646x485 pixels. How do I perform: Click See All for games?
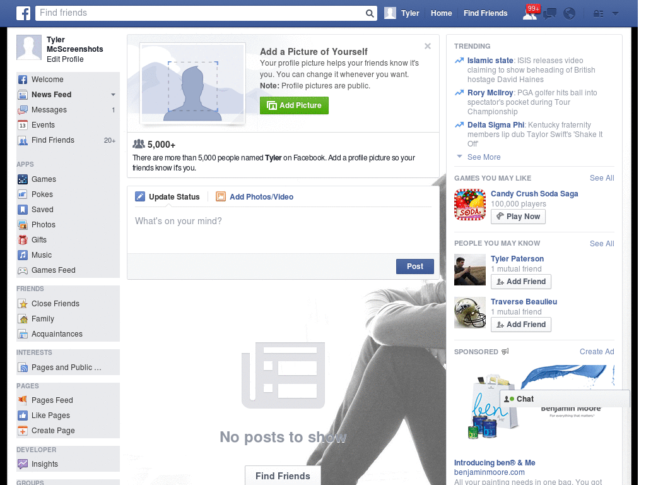click(601, 178)
